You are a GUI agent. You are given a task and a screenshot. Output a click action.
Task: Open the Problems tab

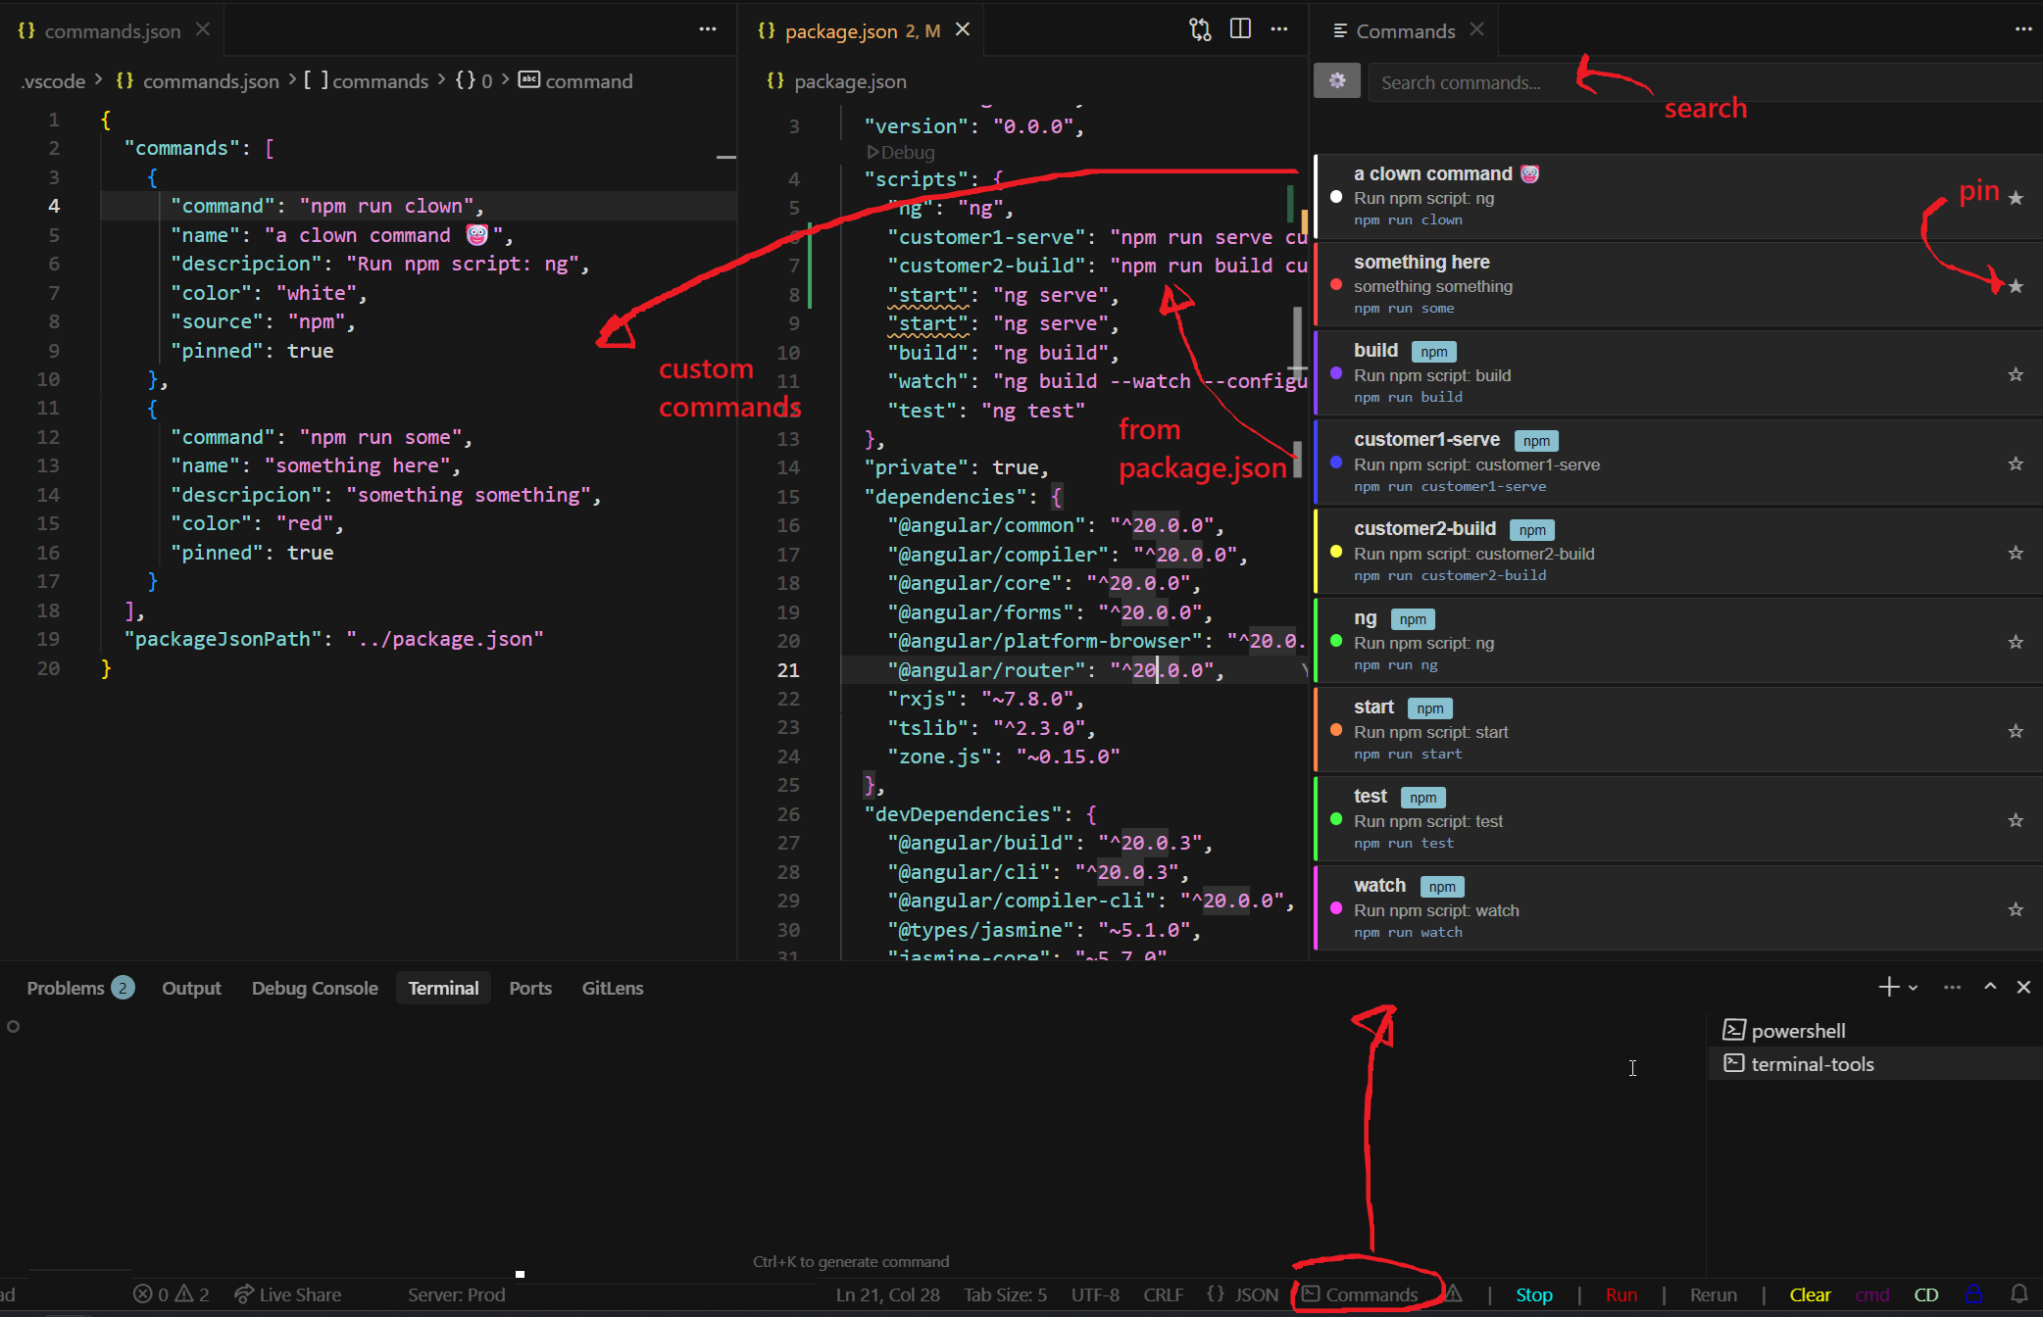point(65,988)
